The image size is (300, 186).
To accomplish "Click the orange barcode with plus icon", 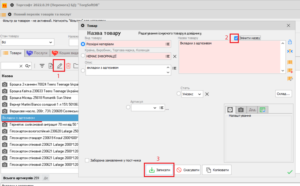I will tap(290, 71).
